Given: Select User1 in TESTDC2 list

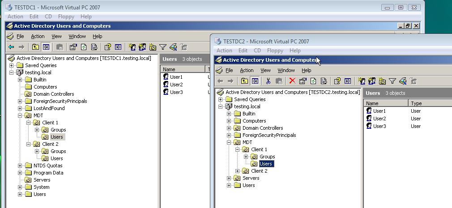Looking at the screenshot, I should [x=380, y=111].
